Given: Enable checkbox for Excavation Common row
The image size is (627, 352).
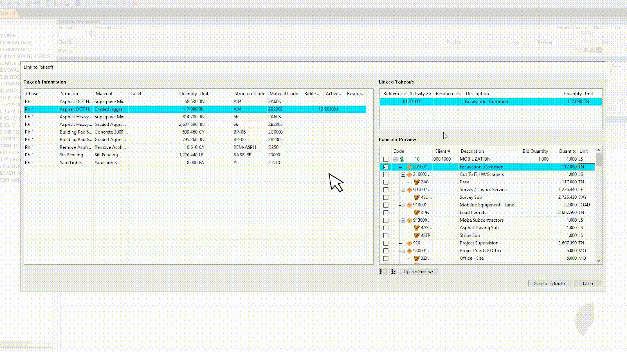Looking at the screenshot, I should (x=386, y=167).
